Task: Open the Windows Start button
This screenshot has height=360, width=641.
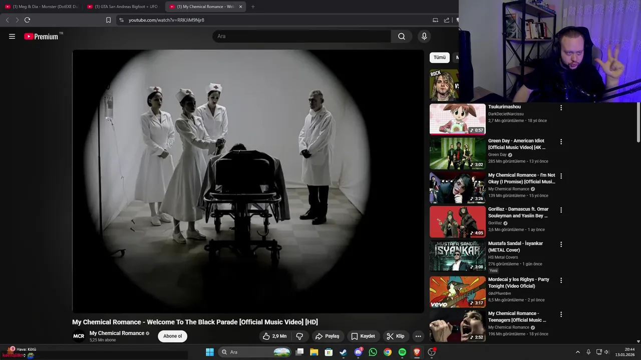Action: tap(210, 352)
